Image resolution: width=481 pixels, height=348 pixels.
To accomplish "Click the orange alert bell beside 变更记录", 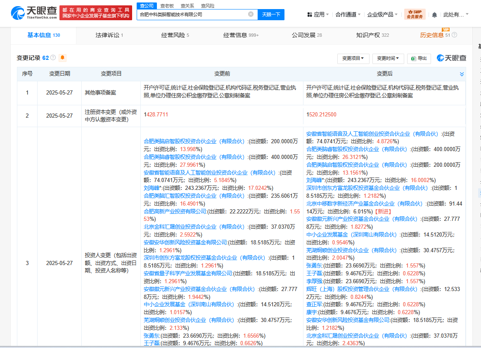I will tap(63, 58).
